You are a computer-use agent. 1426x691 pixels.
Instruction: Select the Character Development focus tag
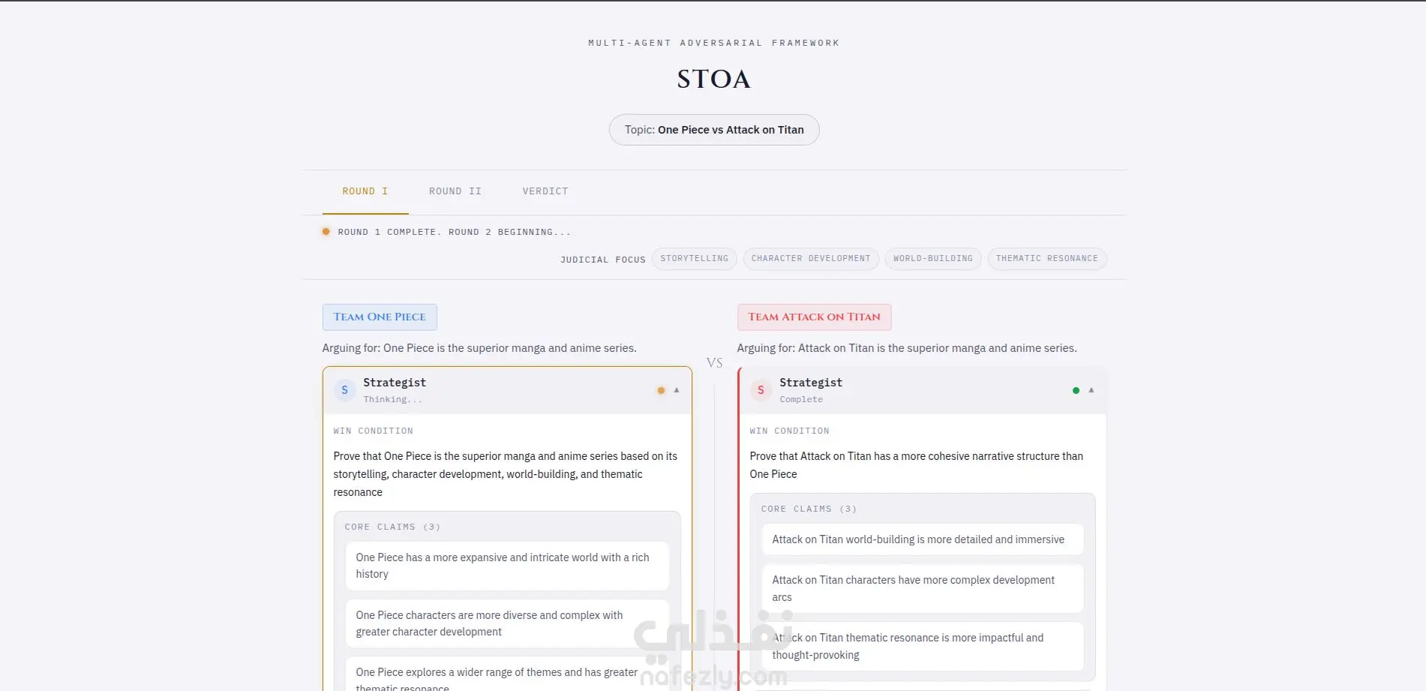coord(811,259)
